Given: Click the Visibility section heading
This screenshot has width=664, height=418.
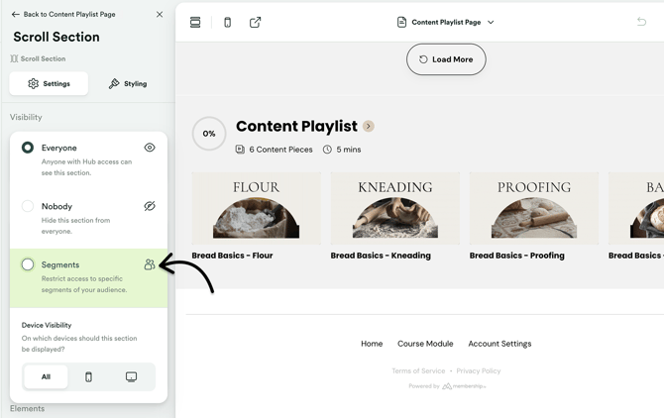Looking at the screenshot, I should [x=26, y=117].
